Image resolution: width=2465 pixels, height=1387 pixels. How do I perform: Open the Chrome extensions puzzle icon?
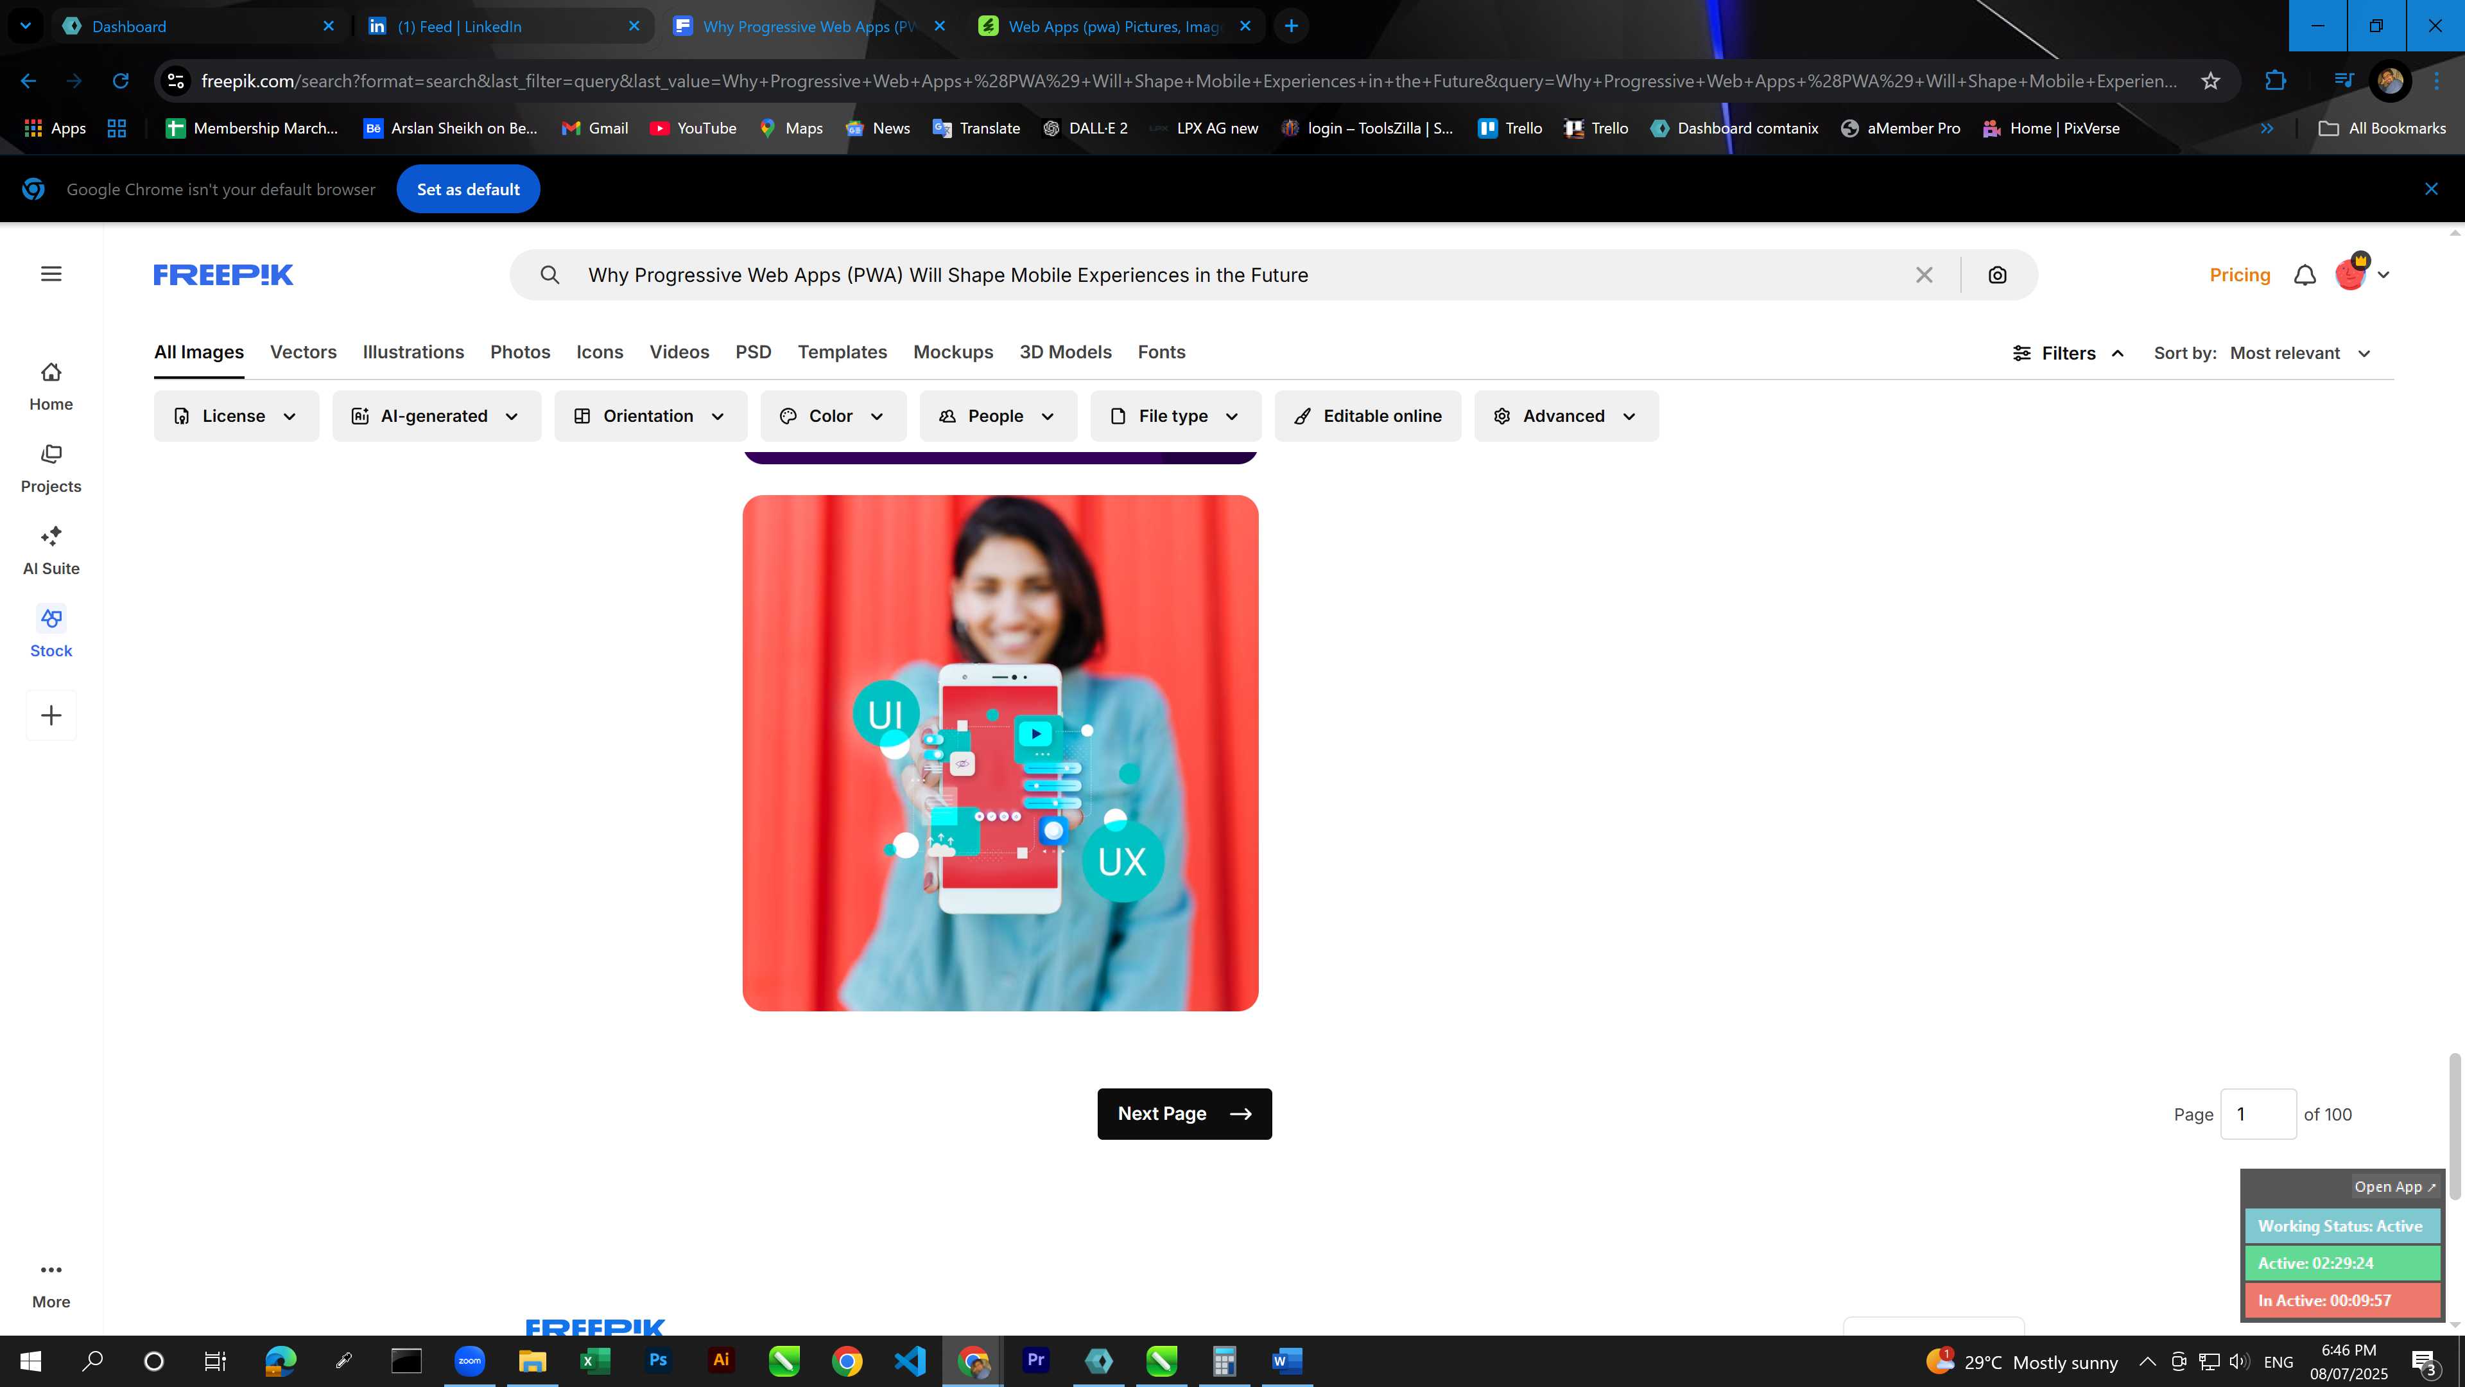2276,82
